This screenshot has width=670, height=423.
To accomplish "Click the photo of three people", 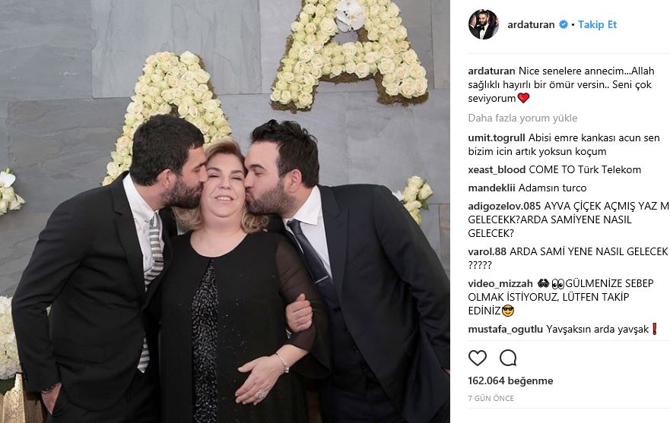I will 225,211.
